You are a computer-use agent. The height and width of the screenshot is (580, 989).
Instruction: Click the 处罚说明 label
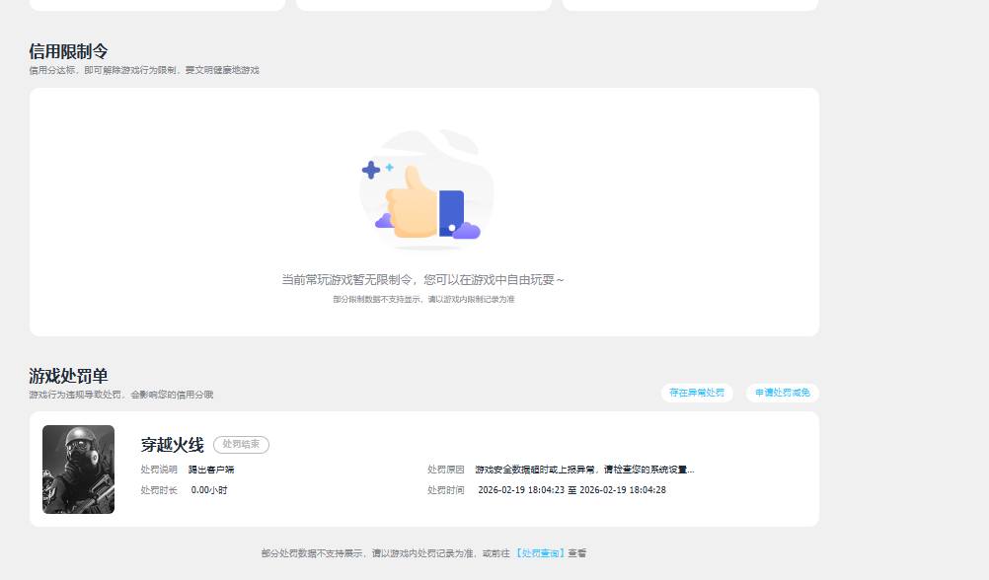point(159,470)
